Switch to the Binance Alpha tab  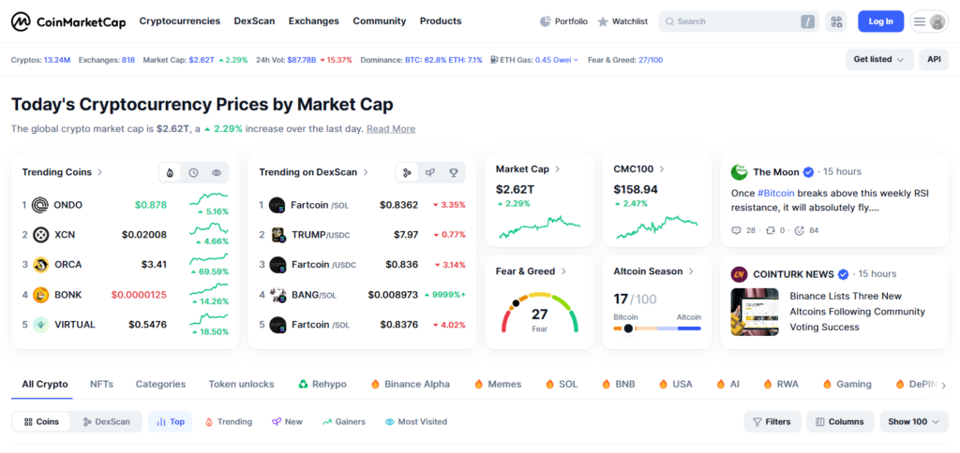411,385
